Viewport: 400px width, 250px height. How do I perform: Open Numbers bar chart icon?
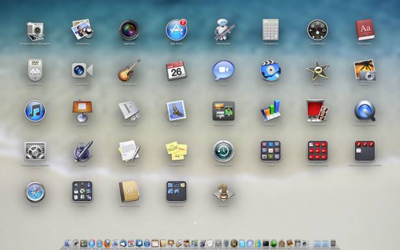[271, 110]
